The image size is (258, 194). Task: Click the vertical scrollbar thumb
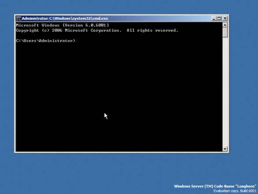point(225,33)
